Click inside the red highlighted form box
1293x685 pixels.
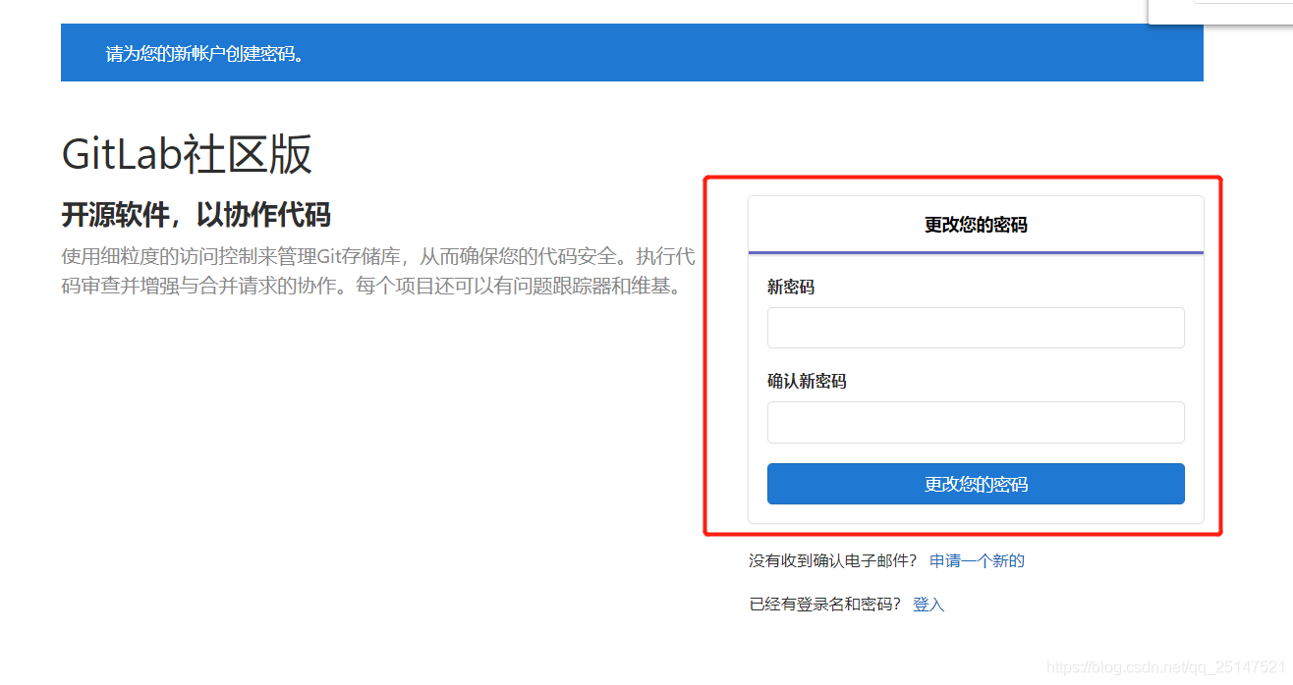click(963, 353)
